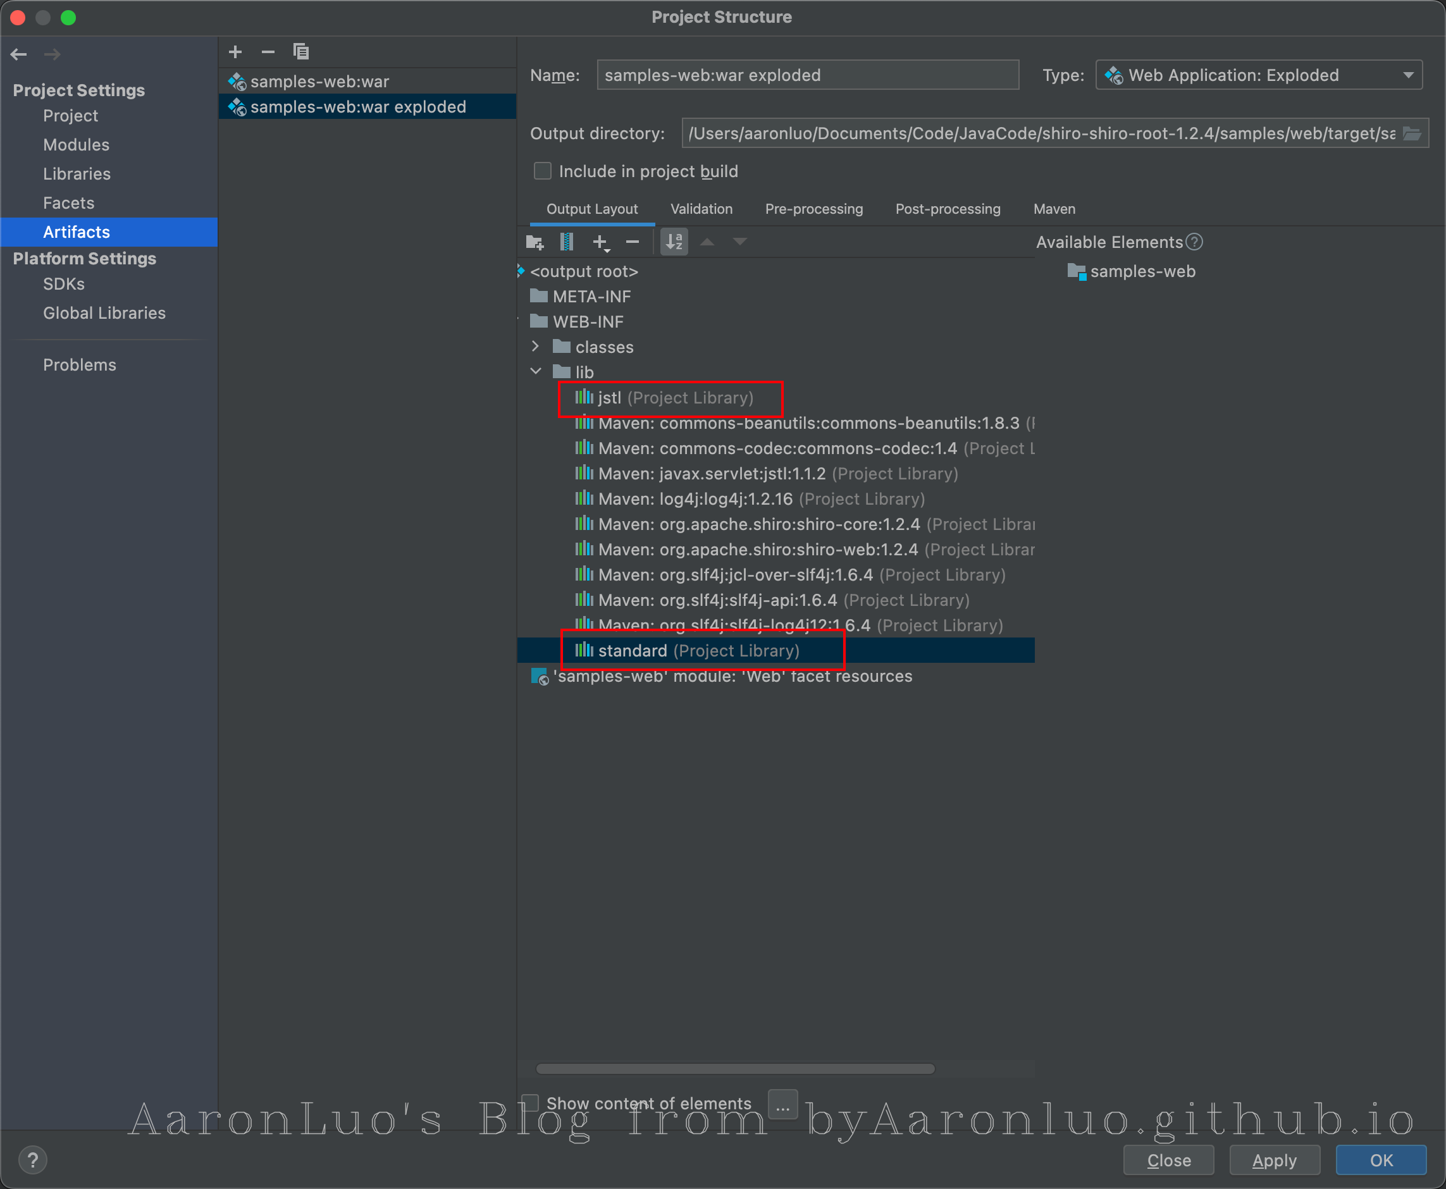Click the add artifact plus icon

click(x=235, y=52)
